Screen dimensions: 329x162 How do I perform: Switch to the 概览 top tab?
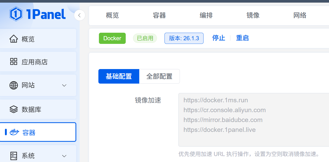click(112, 15)
